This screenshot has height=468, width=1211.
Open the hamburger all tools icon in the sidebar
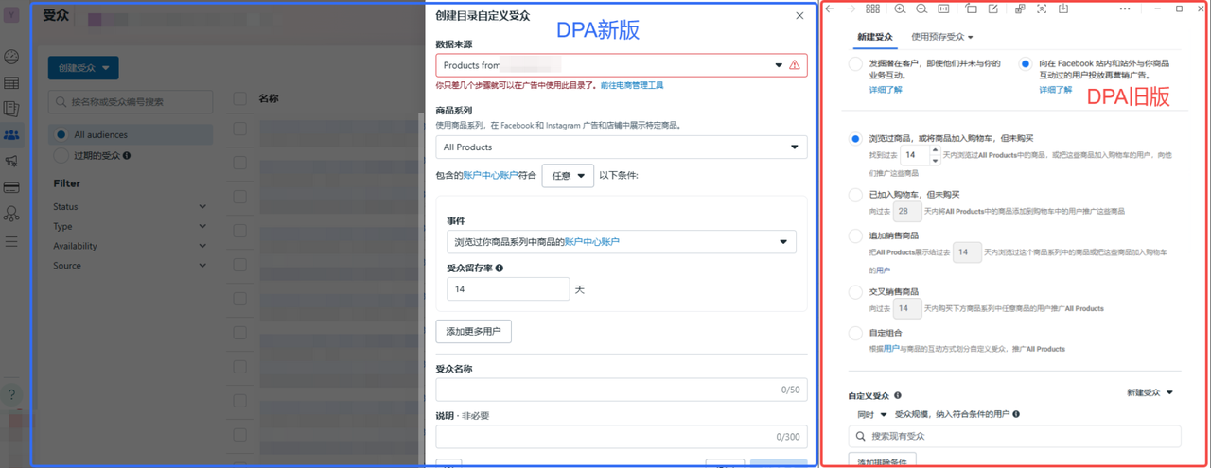point(11,241)
